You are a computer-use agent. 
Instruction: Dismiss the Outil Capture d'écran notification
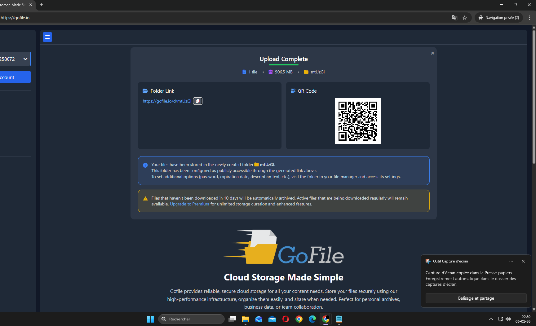coord(523,261)
